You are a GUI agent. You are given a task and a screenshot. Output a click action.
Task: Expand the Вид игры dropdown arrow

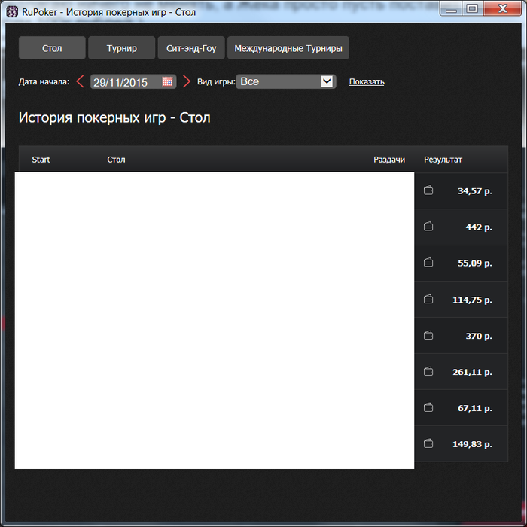tap(327, 81)
